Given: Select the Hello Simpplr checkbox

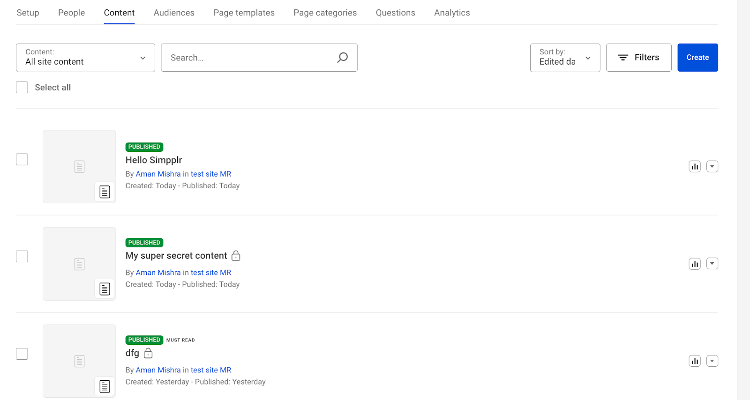Looking at the screenshot, I should coord(22,159).
